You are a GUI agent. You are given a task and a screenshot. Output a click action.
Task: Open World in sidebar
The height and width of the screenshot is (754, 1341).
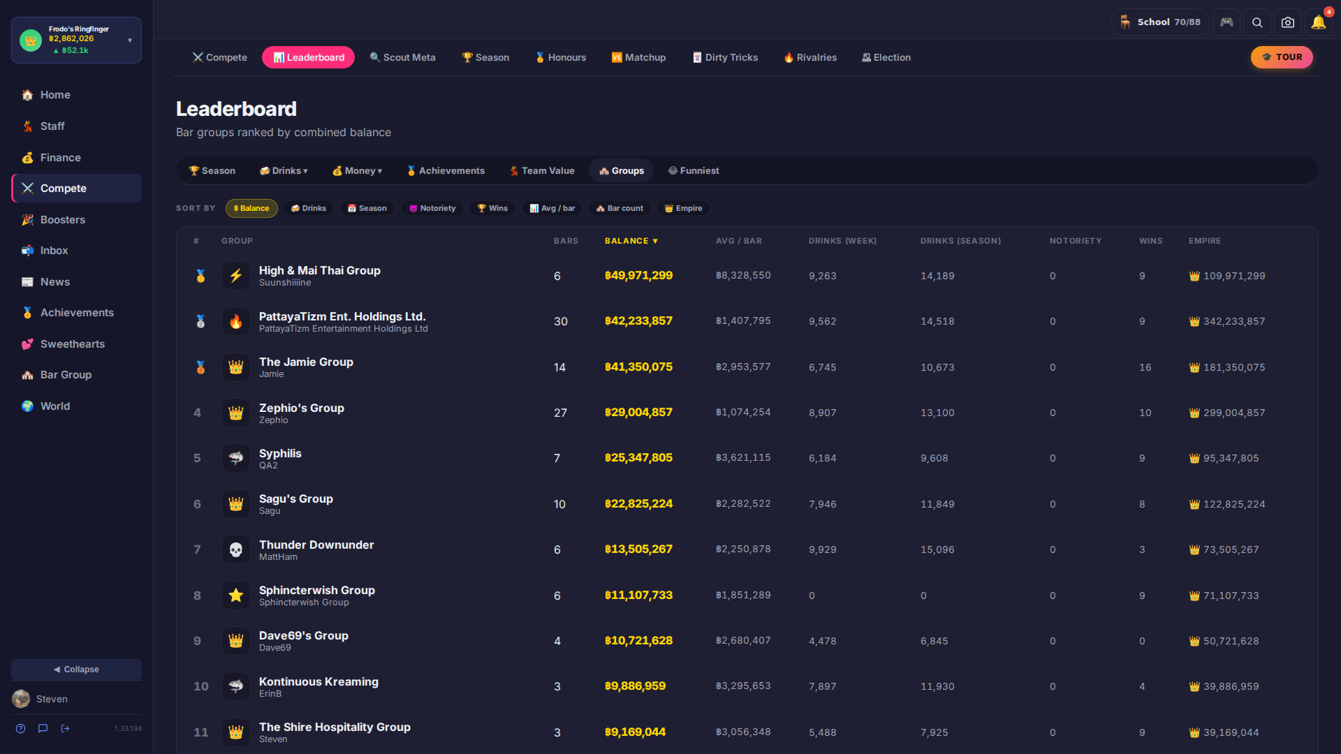point(76,406)
